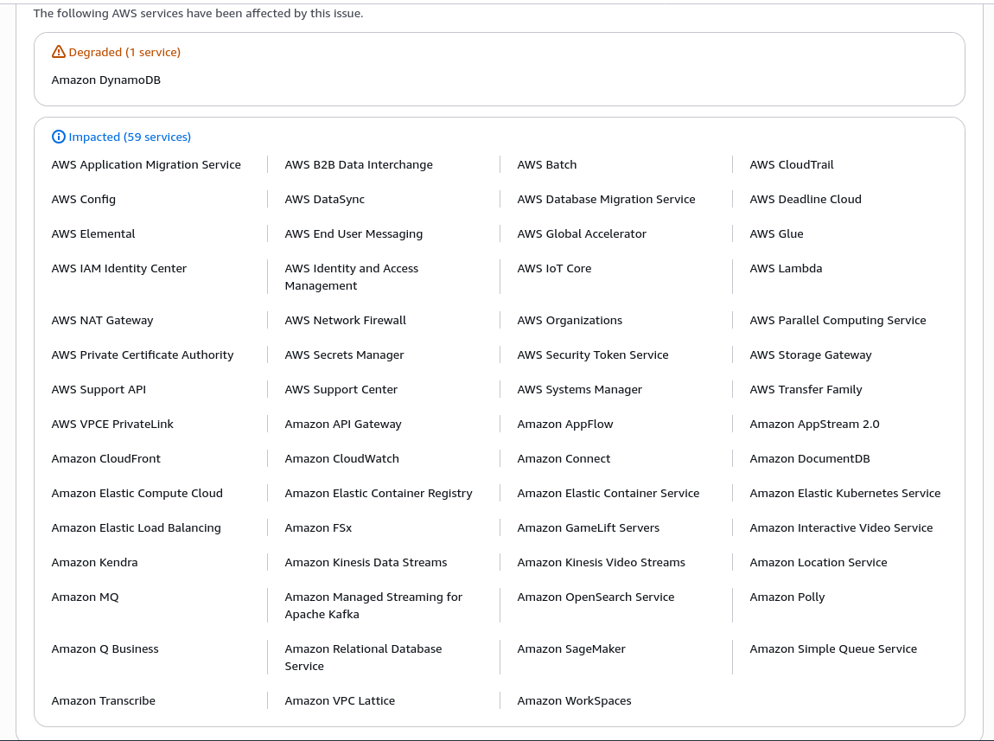Click Amazon VPC Lattice entry
Viewport: 994px width, 741px height.
340,700
